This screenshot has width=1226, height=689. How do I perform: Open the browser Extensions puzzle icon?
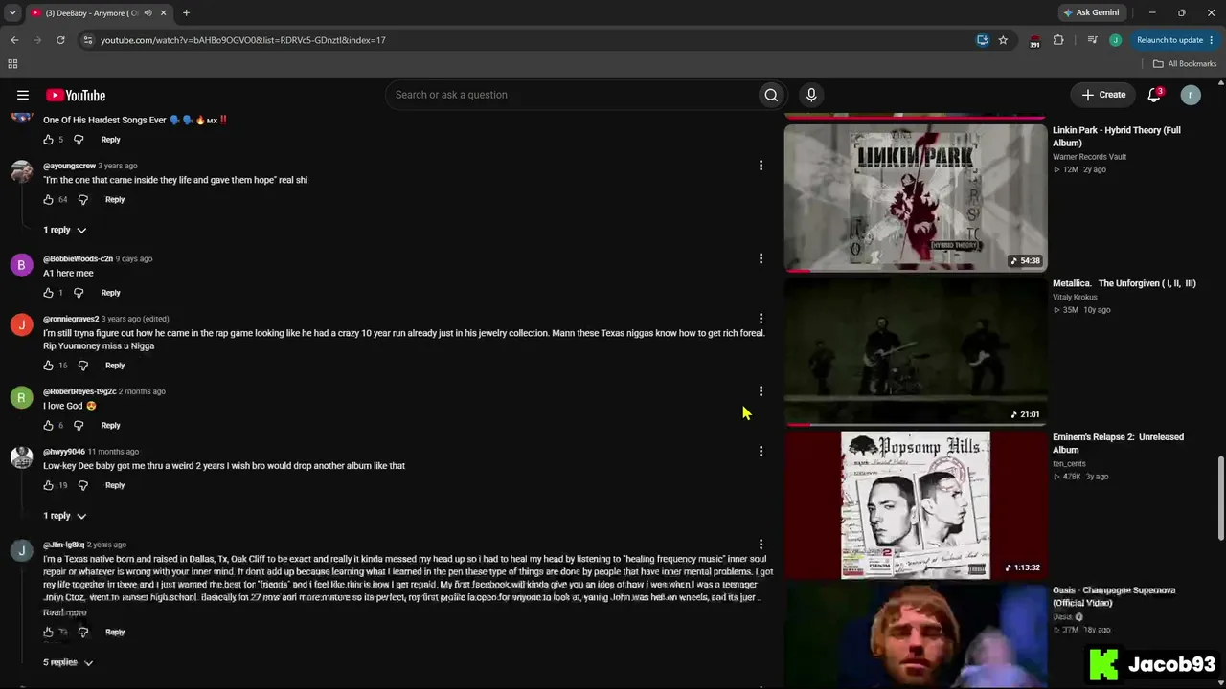1058,40
